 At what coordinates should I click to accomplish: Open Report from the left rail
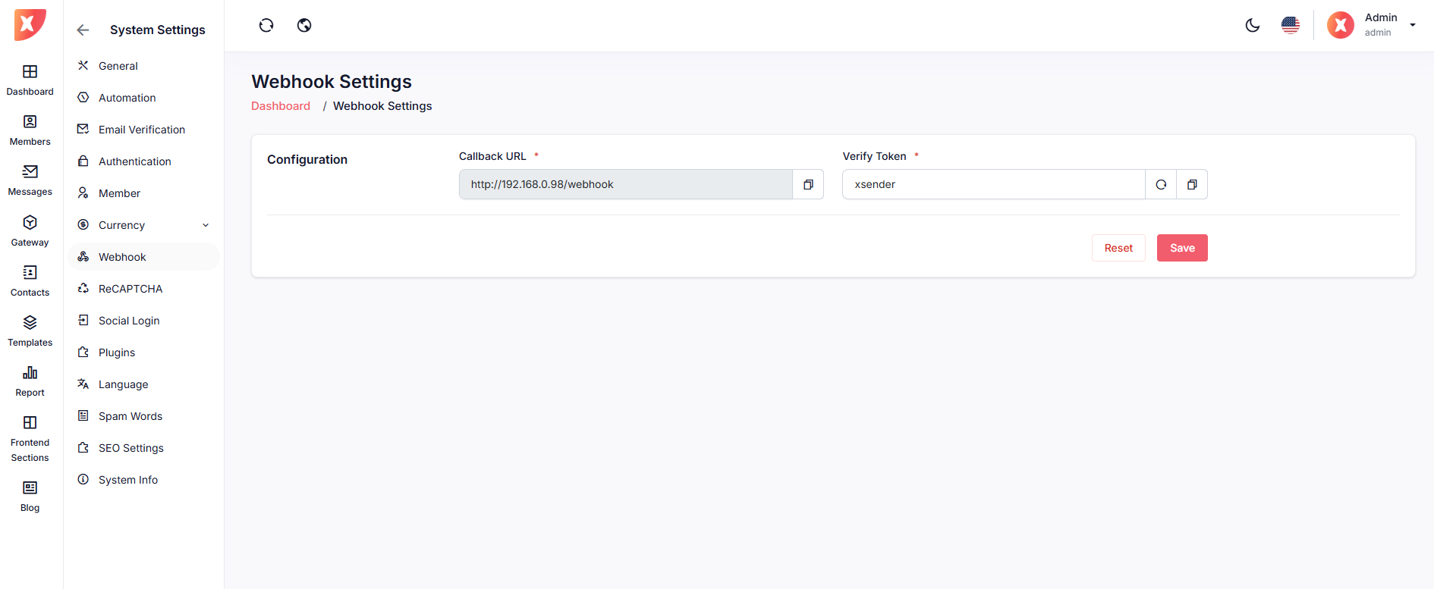(30, 381)
